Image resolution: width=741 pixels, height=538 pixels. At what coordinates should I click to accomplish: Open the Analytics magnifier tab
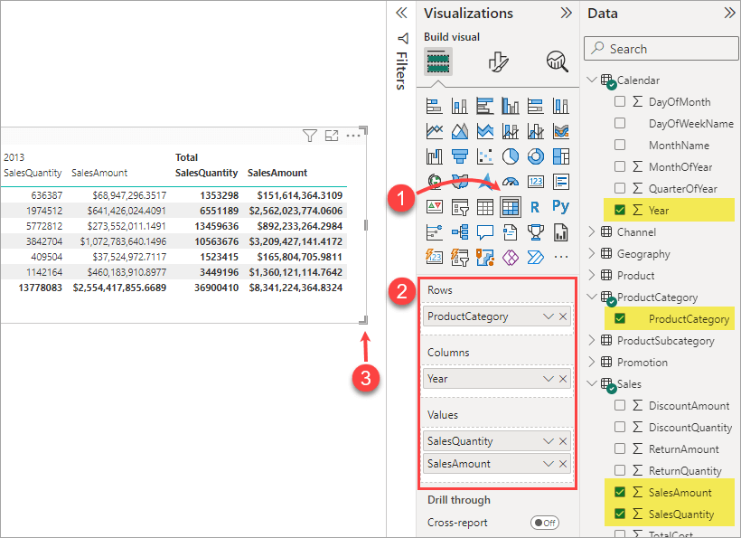click(x=558, y=61)
